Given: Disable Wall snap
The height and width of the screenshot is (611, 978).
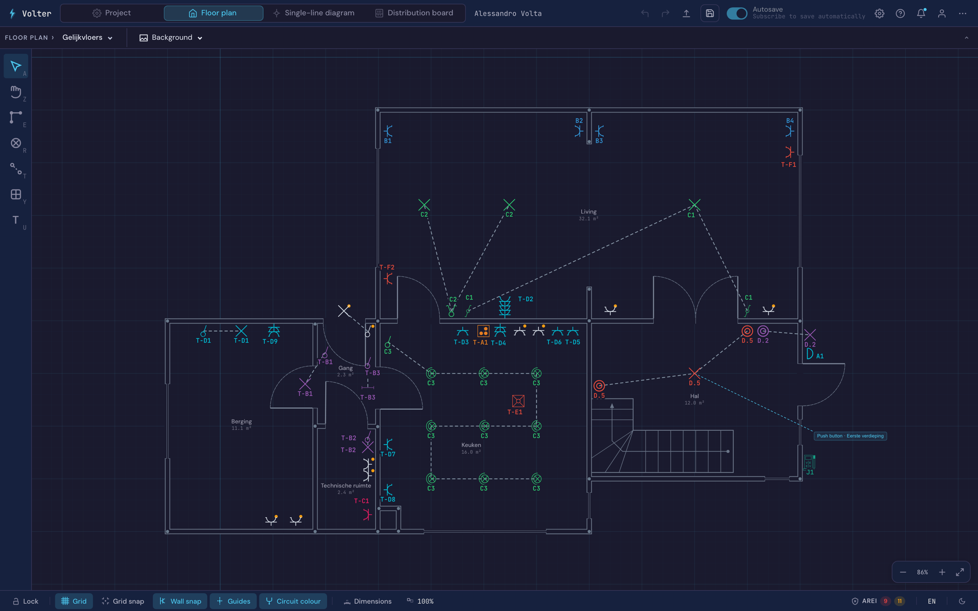Looking at the screenshot, I should 180,601.
